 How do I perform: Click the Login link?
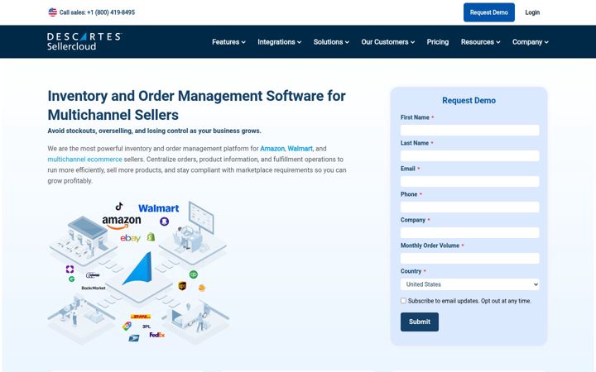tap(532, 12)
